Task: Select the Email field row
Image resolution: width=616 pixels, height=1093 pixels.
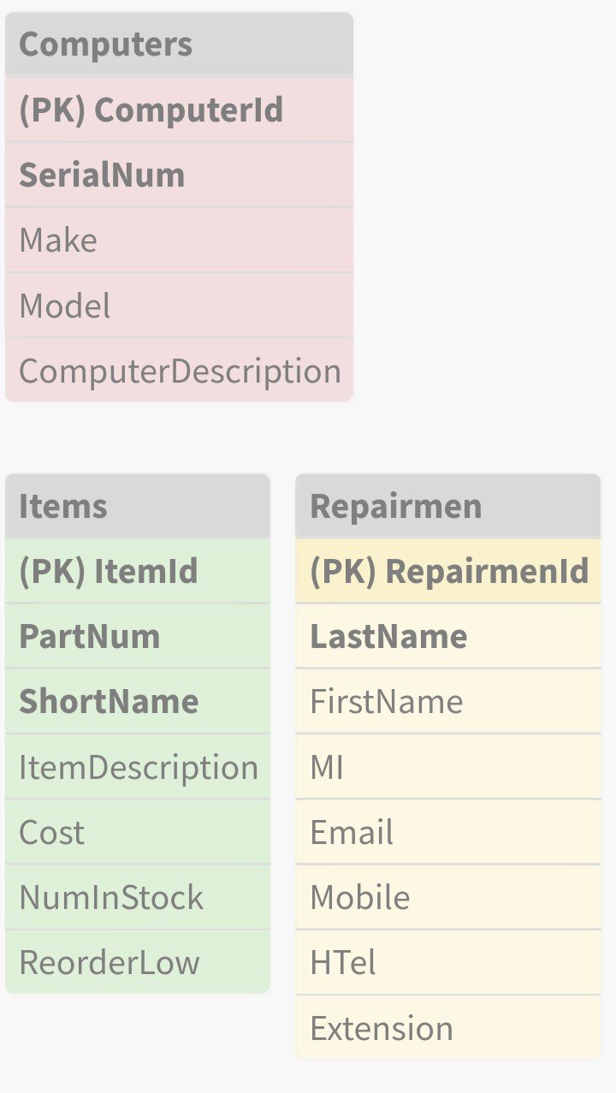Action: pos(448,832)
